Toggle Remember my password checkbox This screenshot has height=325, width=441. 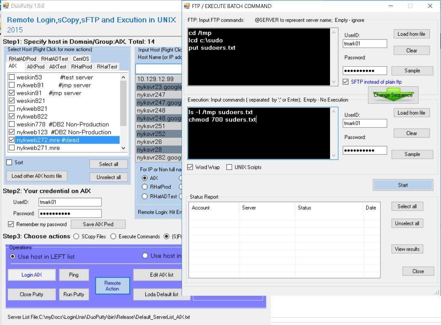11,224
